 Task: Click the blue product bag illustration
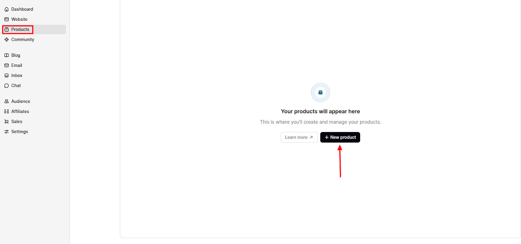320,92
